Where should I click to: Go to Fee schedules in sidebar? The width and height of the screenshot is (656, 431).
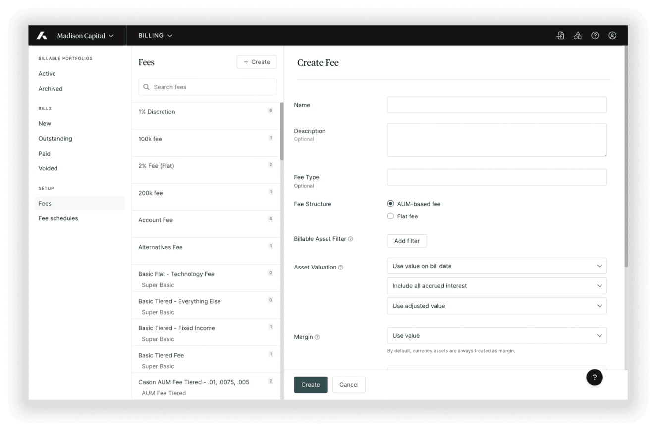[58, 218]
